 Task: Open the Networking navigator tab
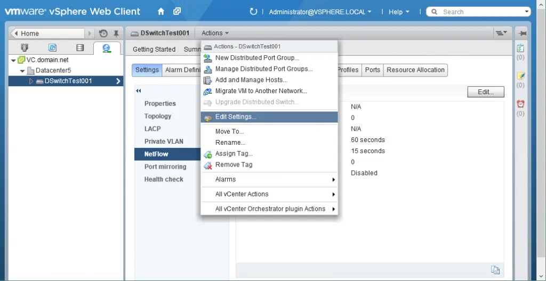[x=107, y=48]
